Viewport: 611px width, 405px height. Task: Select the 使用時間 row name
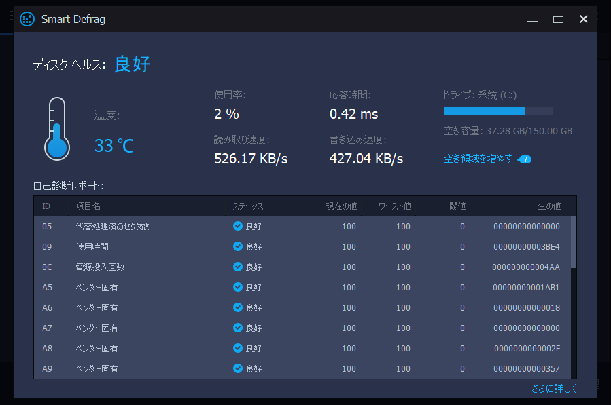(x=92, y=247)
